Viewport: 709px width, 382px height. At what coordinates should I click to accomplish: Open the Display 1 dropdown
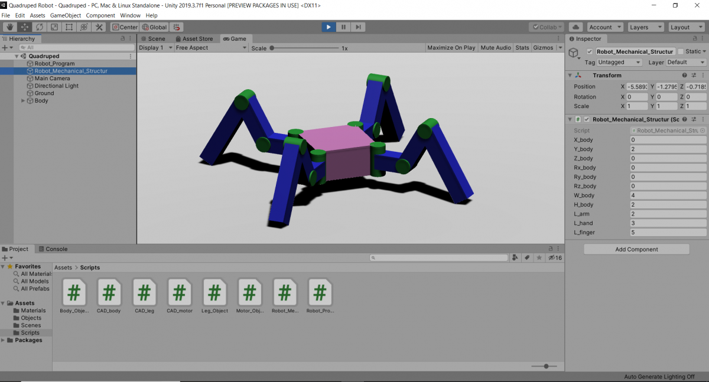click(156, 48)
